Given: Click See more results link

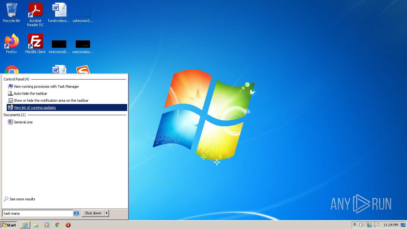Looking at the screenshot, I should (22, 199).
